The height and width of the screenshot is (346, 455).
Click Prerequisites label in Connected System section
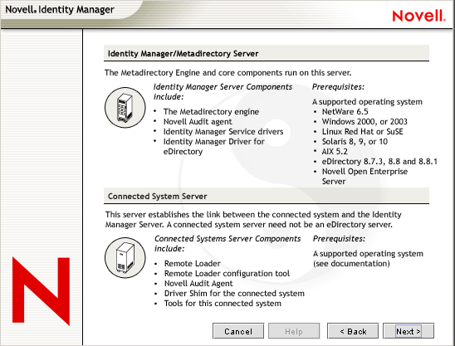(339, 238)
